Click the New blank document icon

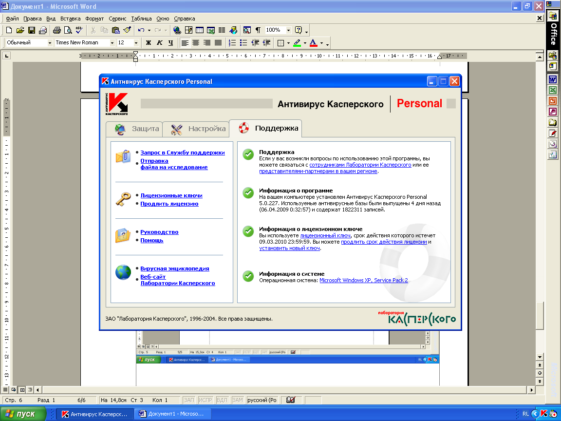point(9,30)
